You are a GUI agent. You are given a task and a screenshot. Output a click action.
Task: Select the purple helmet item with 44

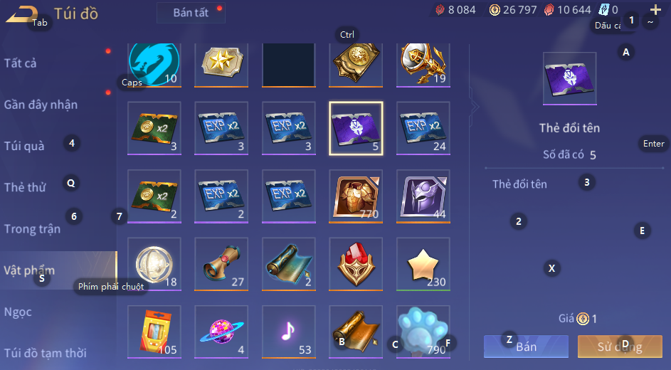coord(423,196)
